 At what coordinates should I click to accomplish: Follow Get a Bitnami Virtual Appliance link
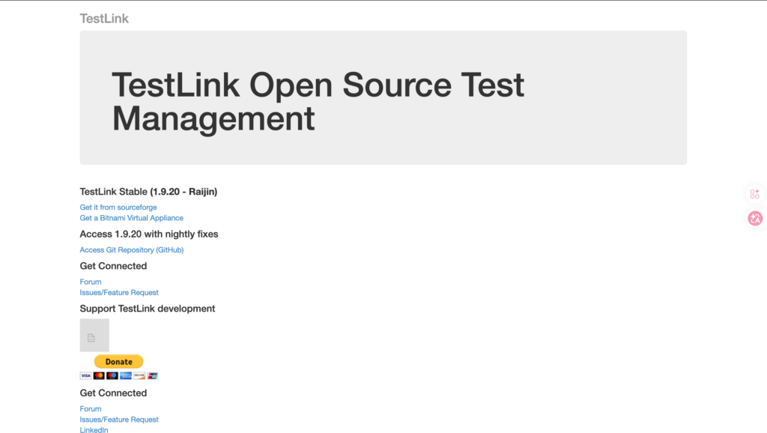(131, 218)
